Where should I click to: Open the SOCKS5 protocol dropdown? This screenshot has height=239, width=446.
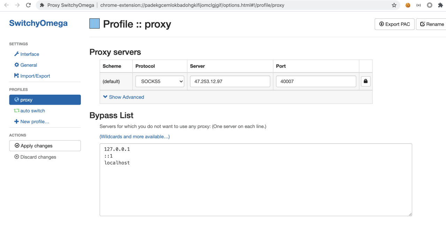[x=160, y=81]
